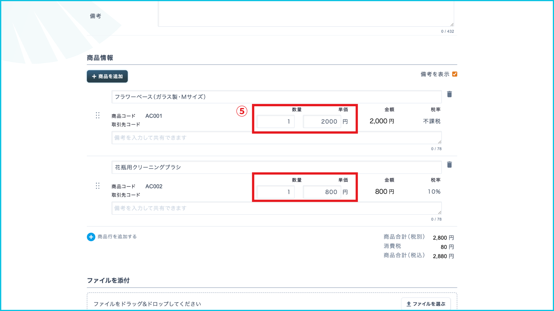Delete the フラワーベース product row with trash icon
554x311 pixels.
click(449, 94)
